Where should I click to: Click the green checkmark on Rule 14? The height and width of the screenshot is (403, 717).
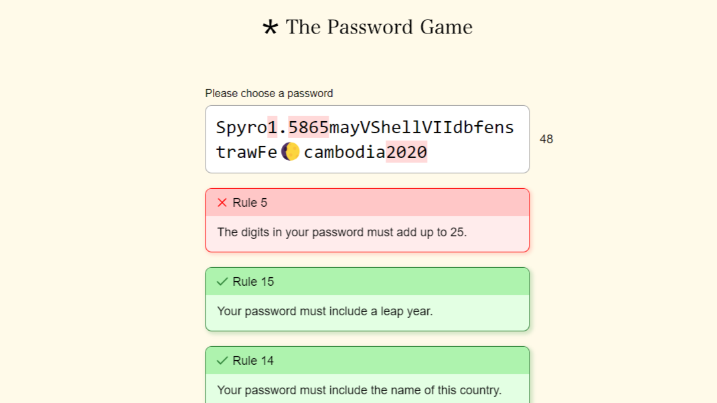pos(222,360)
